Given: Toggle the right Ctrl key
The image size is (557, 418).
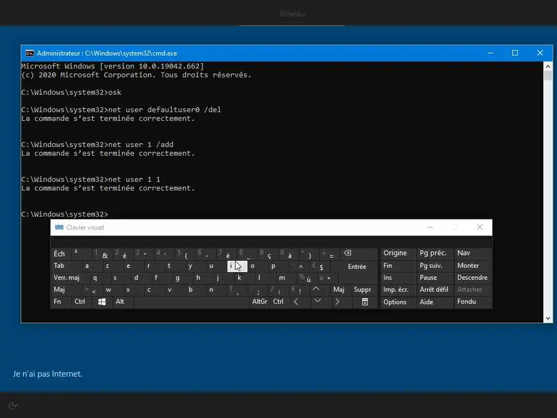Looking at the screenshot, I should point(279,302).
